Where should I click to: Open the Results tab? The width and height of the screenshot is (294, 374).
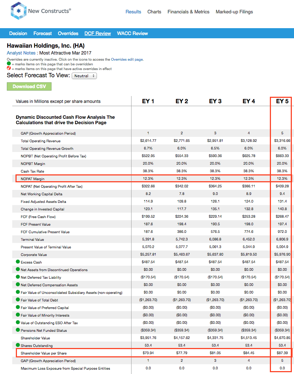pyautogui.click(x=133, y=12)
